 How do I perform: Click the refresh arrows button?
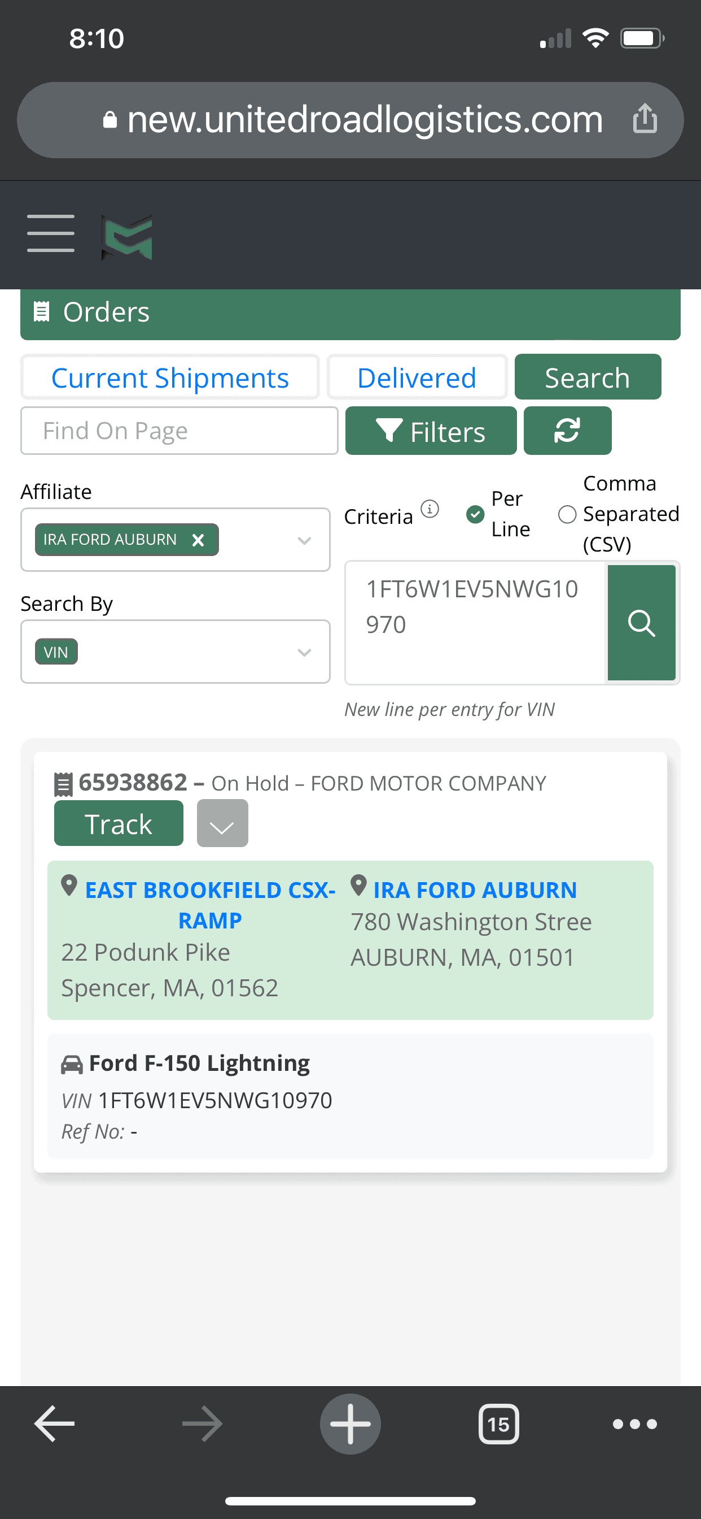point(567,431)
